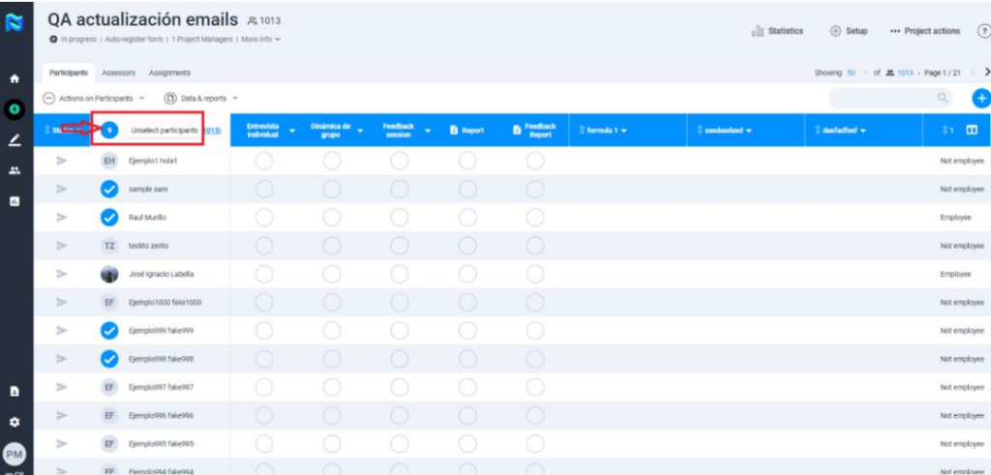Switch to the Assessors tab
Screen dimensions: 991x475
pos(118,73)
